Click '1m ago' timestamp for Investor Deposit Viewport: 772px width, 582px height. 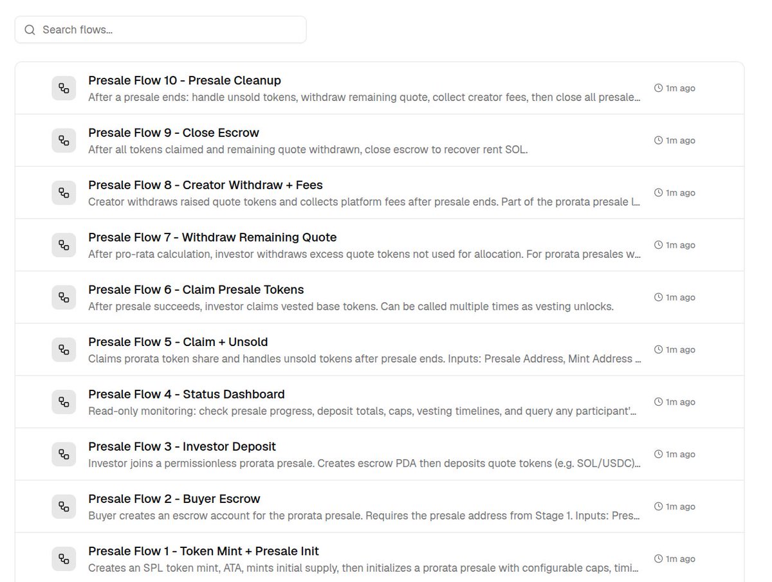681,454
